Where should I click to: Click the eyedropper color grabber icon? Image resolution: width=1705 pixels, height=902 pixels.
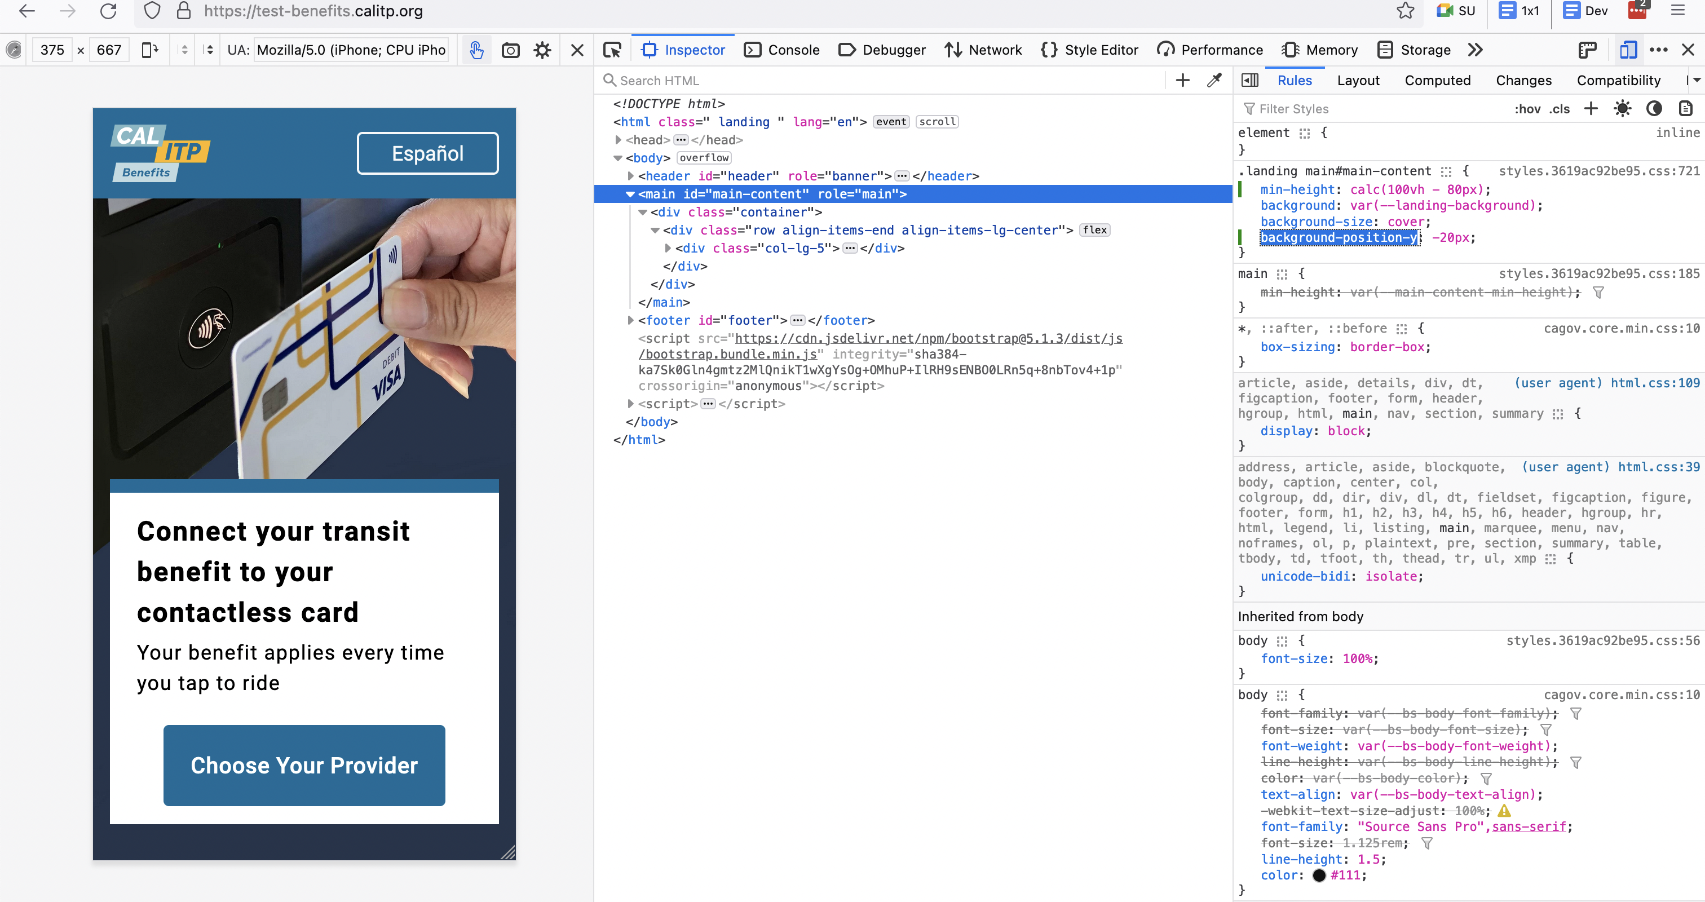(1214, 81)
